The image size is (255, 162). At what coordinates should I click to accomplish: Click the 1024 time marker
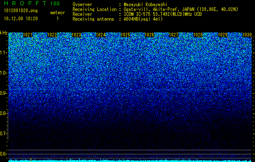[101, 35]
